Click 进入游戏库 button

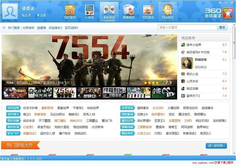click(216, 146)
